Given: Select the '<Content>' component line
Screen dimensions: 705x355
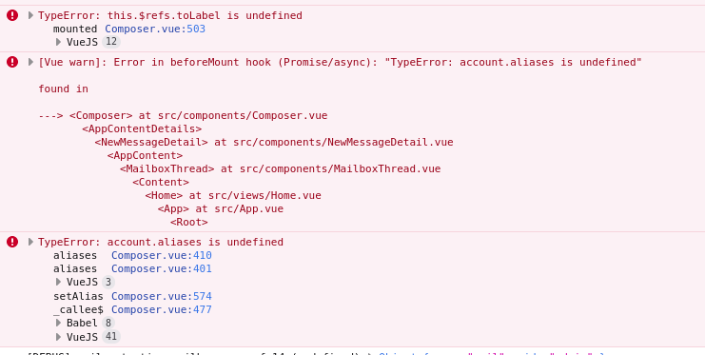Looking at the screenshot, I should pyautogui.click(x=161, y=182).
